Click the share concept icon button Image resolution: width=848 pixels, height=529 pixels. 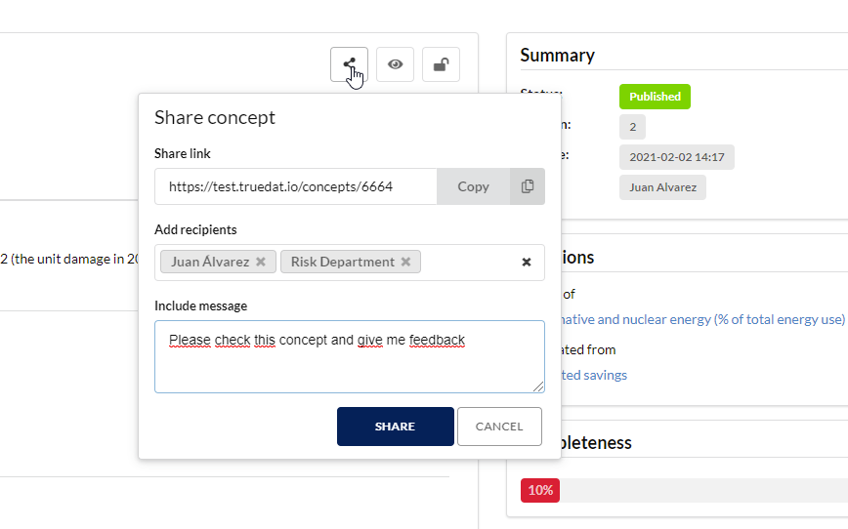pyautogui.click(x=349, y=64)
